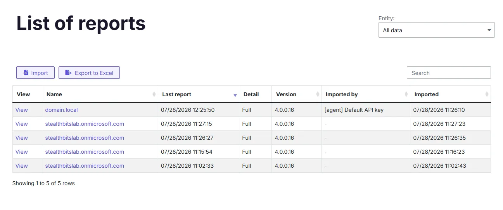View the domain.local report
Screen dimensions: 503x210
pos(22,110)
